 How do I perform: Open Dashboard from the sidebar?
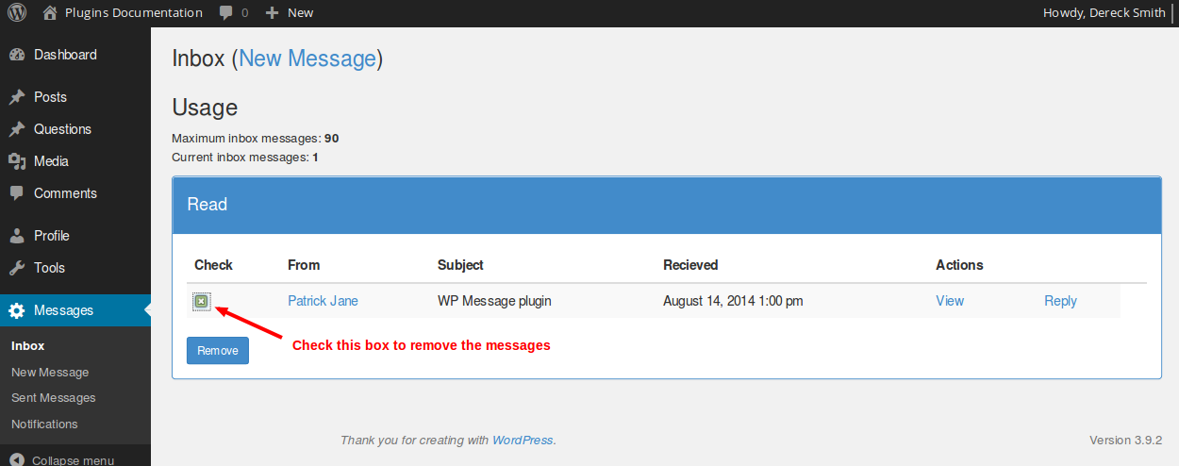pyautogui.click(x=65, y=55)
